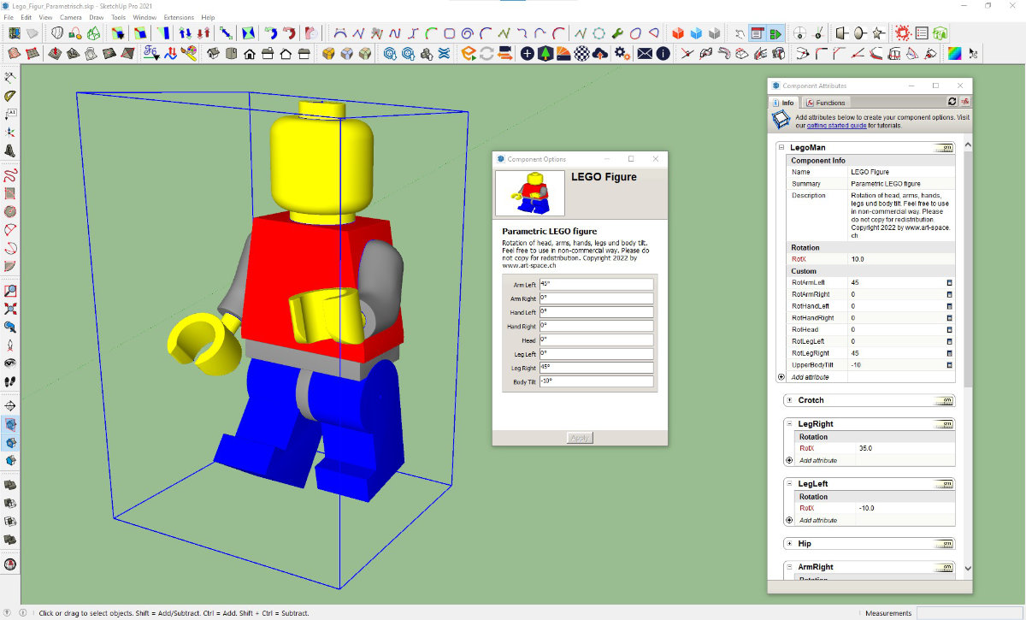Viewport: 1026px width, 620px height.
Task: Open details button for RotHandLeft attribute
Action: 949,306
